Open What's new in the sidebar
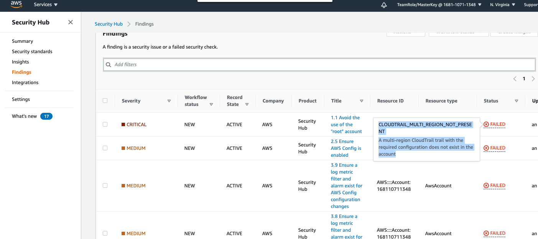Viewport: 538px width, 239px height. click(x=25, y=116)
